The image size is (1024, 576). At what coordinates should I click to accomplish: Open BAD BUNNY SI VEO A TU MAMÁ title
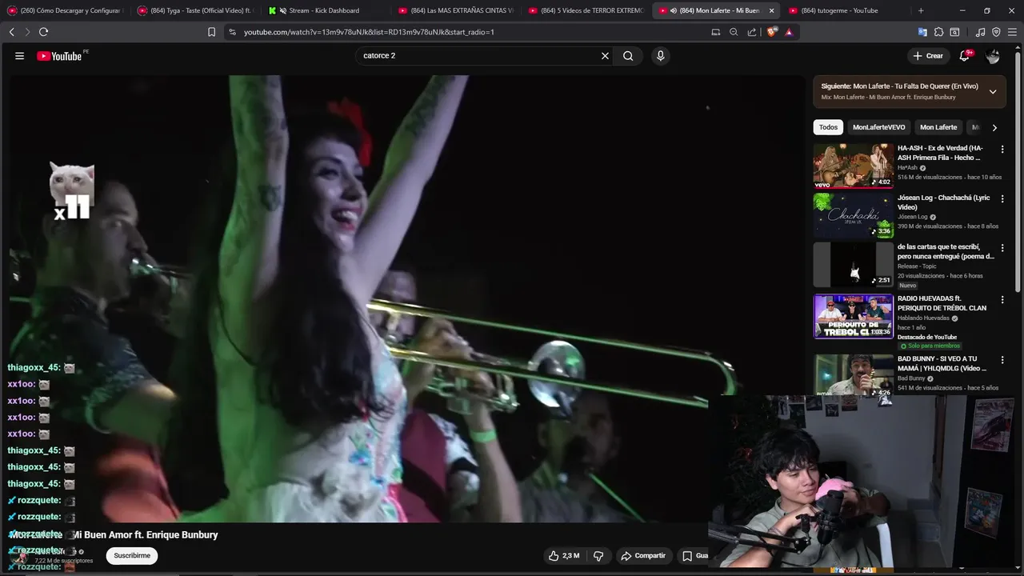[942, 363]
